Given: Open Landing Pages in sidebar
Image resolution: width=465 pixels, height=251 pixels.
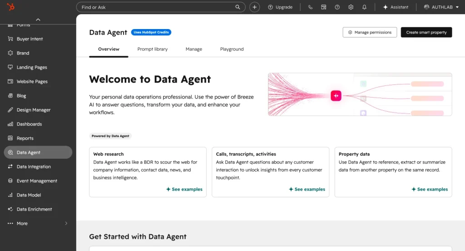Looking at the screenshot, I should 38,67.
